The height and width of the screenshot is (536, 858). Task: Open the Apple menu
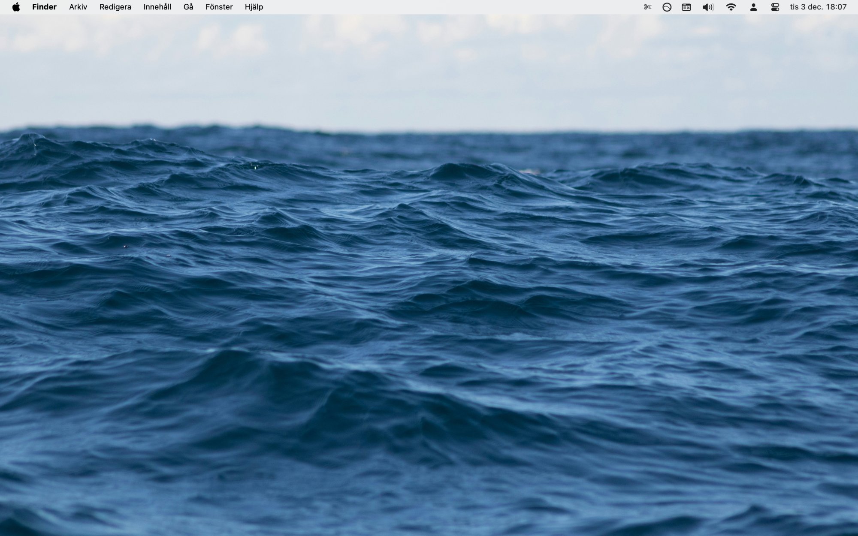[x=16, y=7]
